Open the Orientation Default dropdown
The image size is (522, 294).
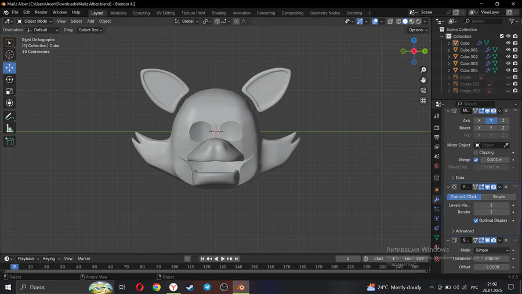click(42, 30)
